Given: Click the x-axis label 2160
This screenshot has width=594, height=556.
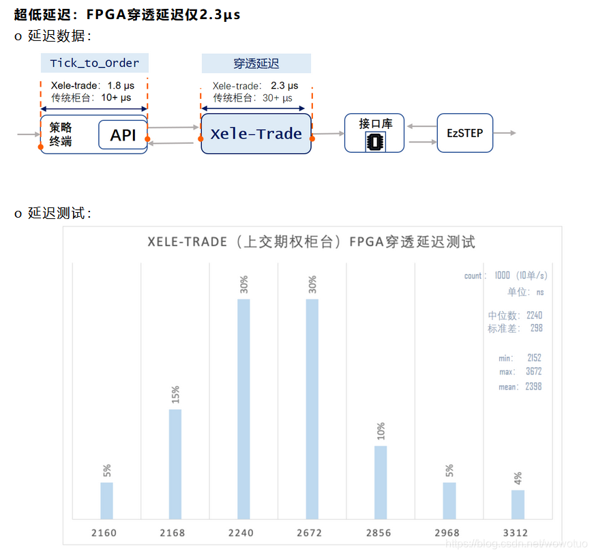Looking at the screenshot, I should click(104, 533).
